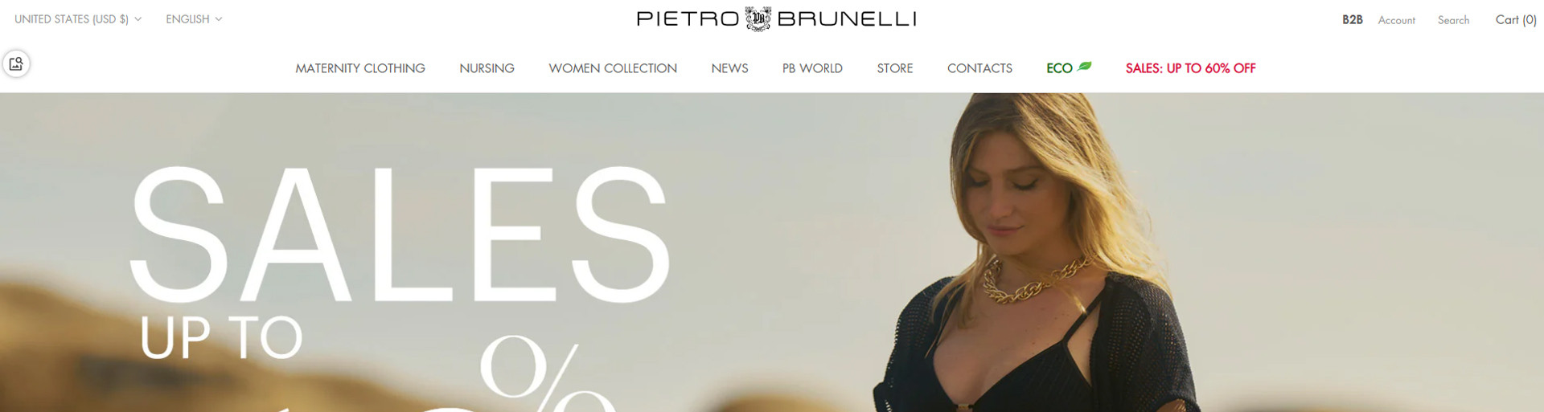This screenshot has width=1544, height=412.
Task: Select the Nursing menu item
Action: (x=487, y=68)
